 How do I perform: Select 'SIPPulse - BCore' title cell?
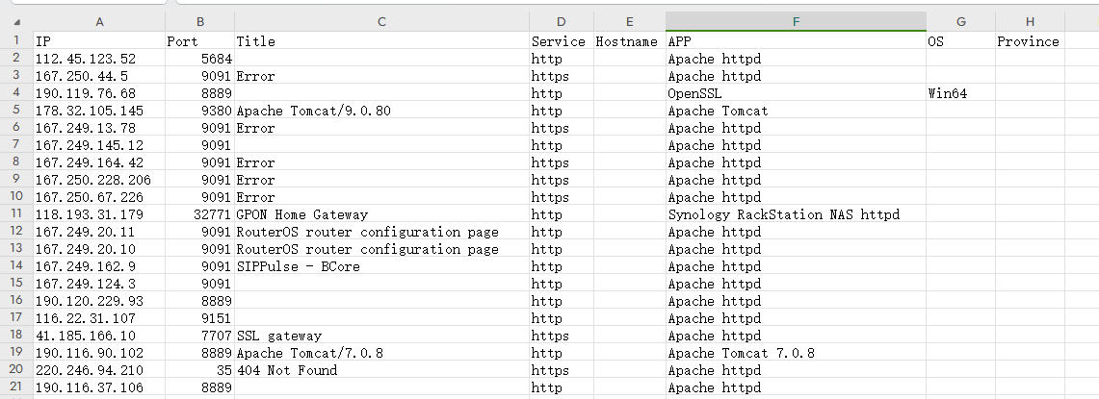(381, 266)
